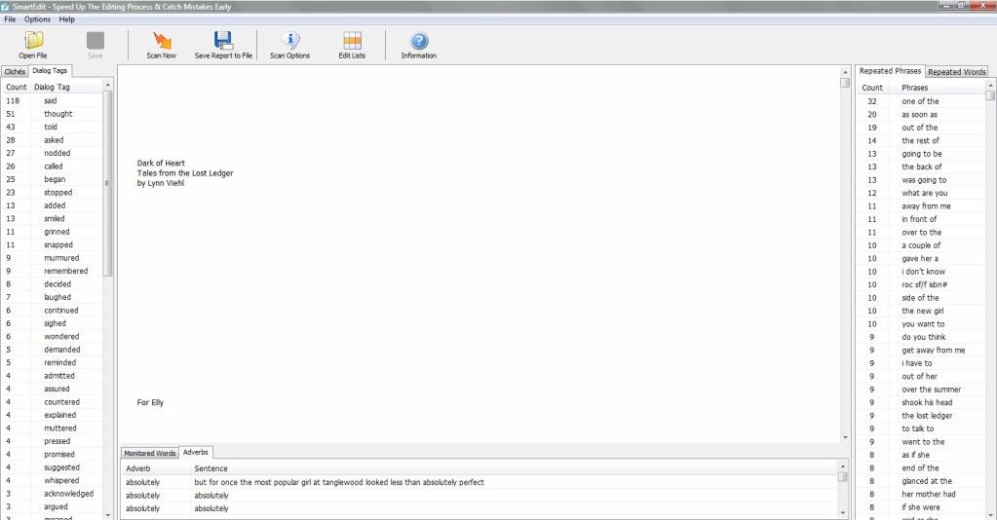Click scroll-down arrow of document pane

[x=845, y=437]
